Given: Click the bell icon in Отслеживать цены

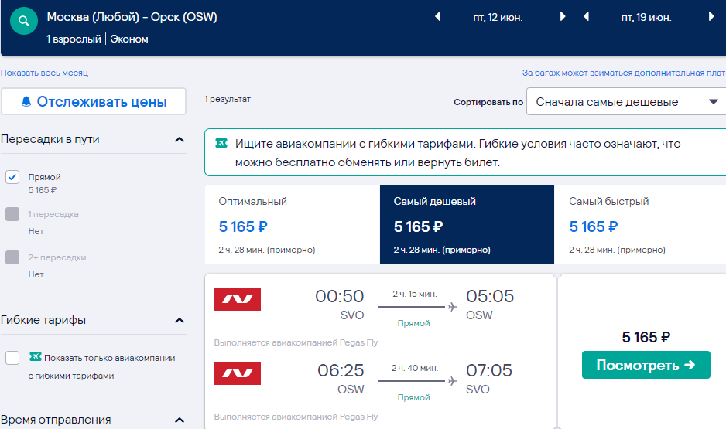Looking at the screenshot, I should [26, 102].
